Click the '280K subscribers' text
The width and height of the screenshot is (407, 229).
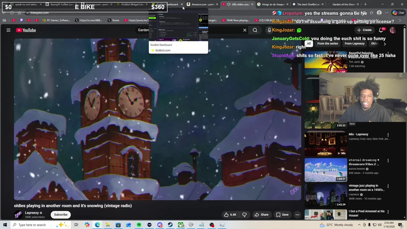35,217
